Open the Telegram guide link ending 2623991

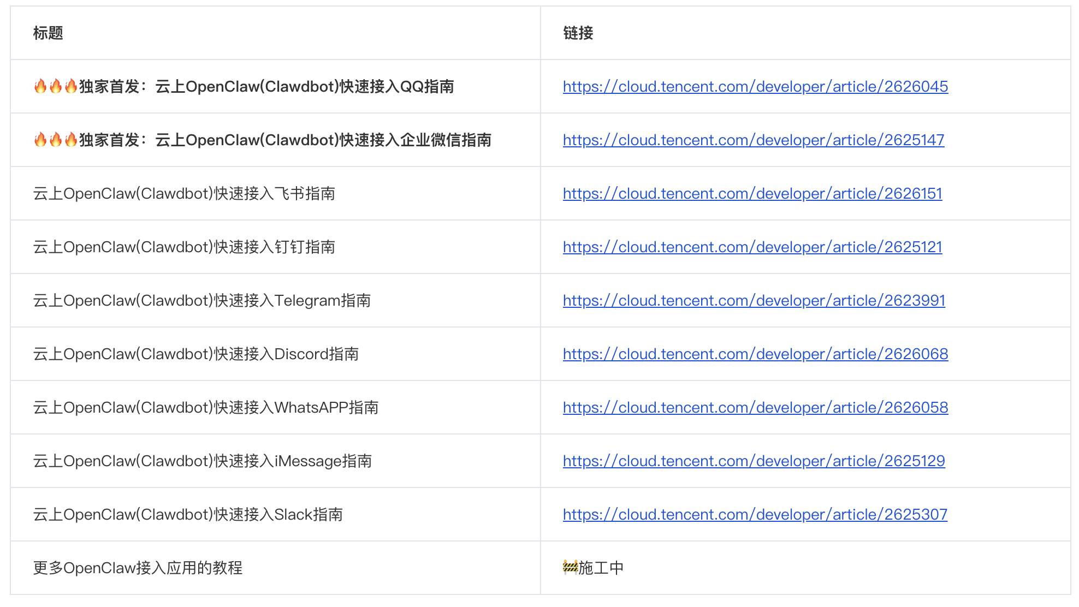pyautogui.click(x=754, y=301)
